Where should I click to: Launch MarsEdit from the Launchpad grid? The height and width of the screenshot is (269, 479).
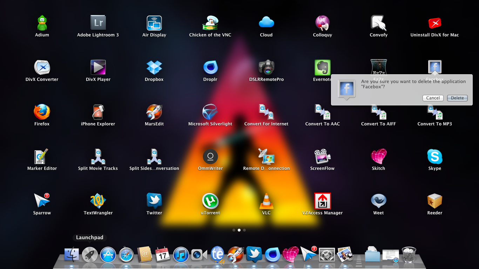coord(154,112)
